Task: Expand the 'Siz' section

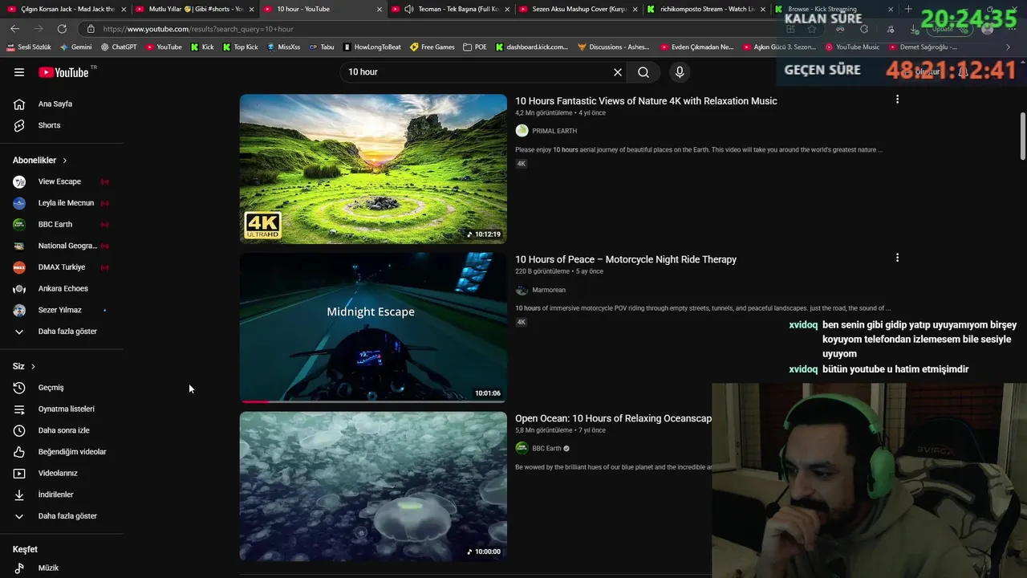Action: [24, 366]
